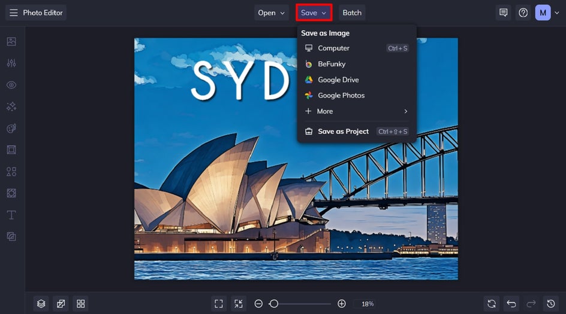This screenshot has height=314, width=566.
Task: Click the grid view icon in bottom bar
Action: [80, 304]
